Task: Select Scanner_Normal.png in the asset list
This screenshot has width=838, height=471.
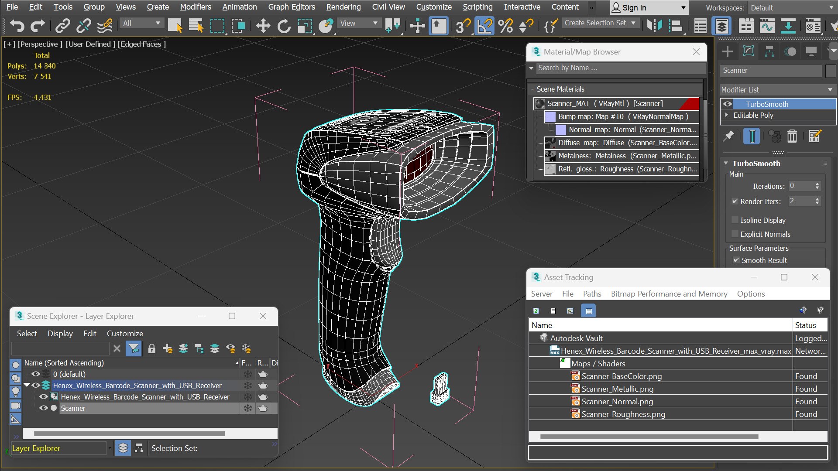Action: 617,402
